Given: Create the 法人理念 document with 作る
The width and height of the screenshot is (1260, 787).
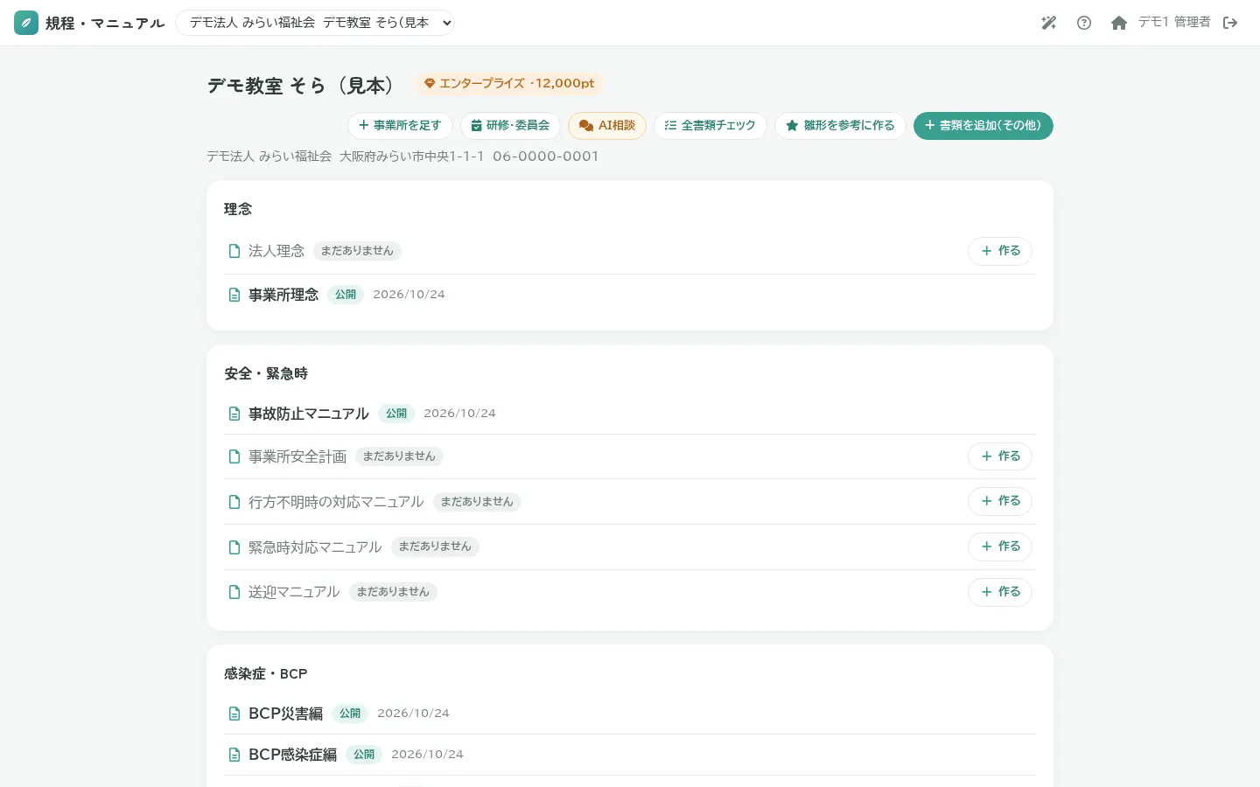Looking at the screenshot, I should click(1000, 251).
